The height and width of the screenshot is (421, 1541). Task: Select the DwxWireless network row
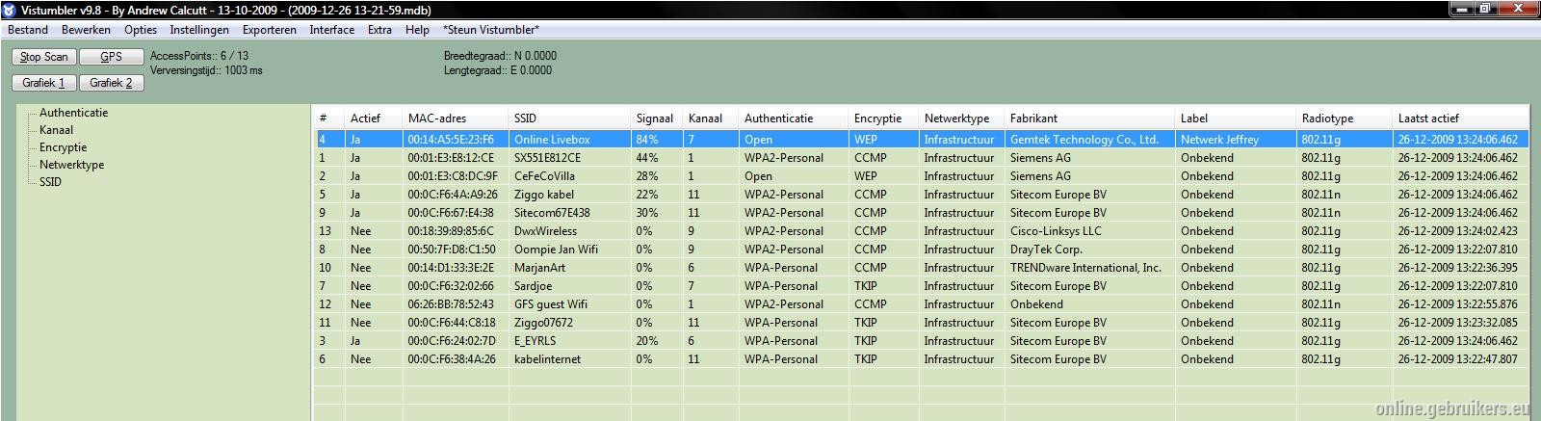922,231
